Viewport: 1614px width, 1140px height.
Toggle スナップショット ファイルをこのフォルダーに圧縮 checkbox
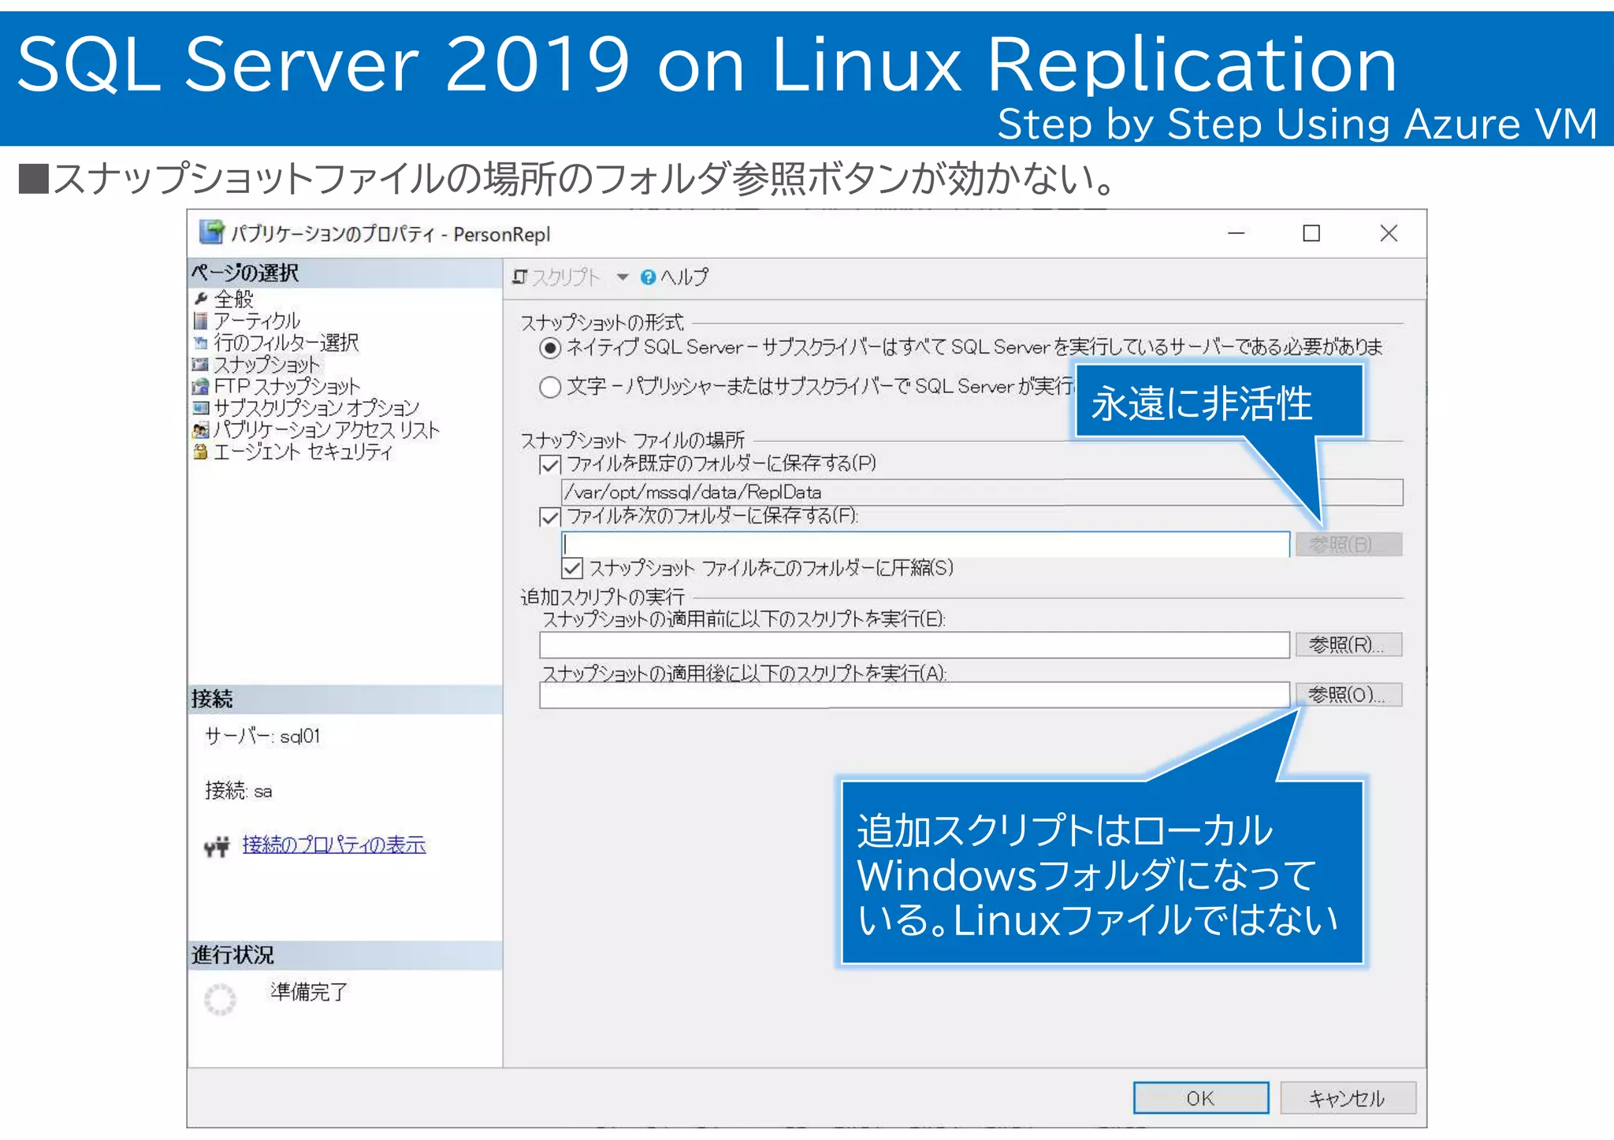tap(572, 568)
